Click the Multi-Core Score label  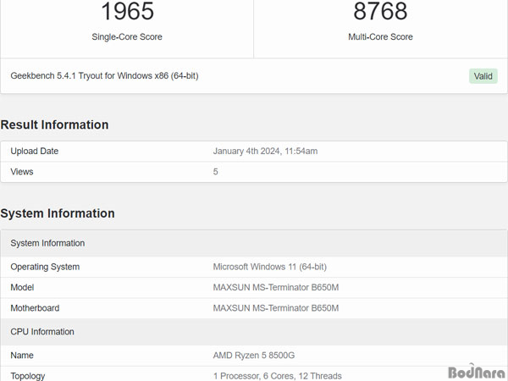pos(380,37)
